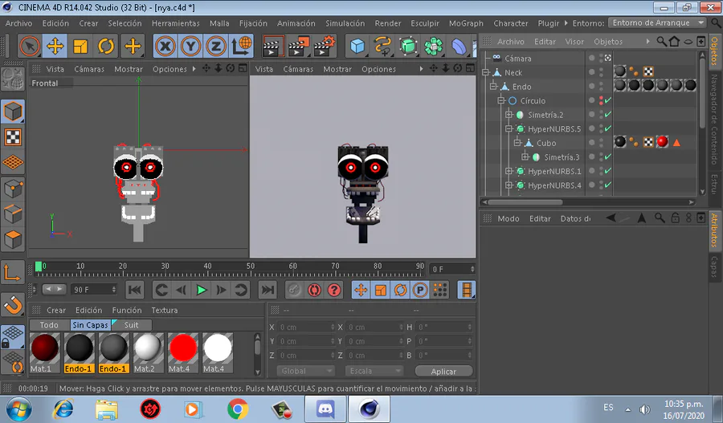Open Discord from the Windows taskbar
The width and height of the screenshot is (723, 423).
tap(325, 409)
